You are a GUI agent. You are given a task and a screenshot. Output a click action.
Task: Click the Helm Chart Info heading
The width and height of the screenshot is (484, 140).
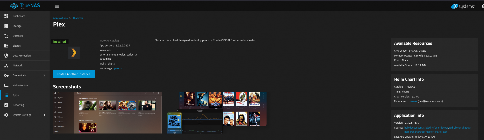(409, 79)
